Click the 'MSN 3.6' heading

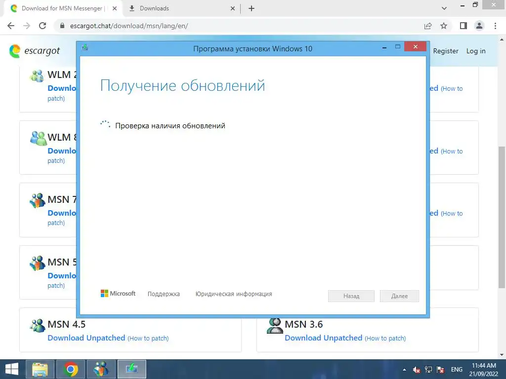click(304, 324)
